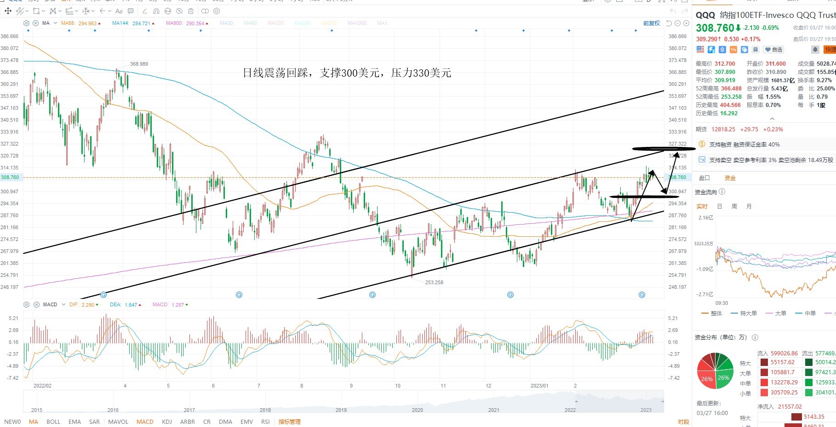Screen dimensions: 836x427
Task: Toggle the MA60 line visibility
Action: tap(250, 23)
